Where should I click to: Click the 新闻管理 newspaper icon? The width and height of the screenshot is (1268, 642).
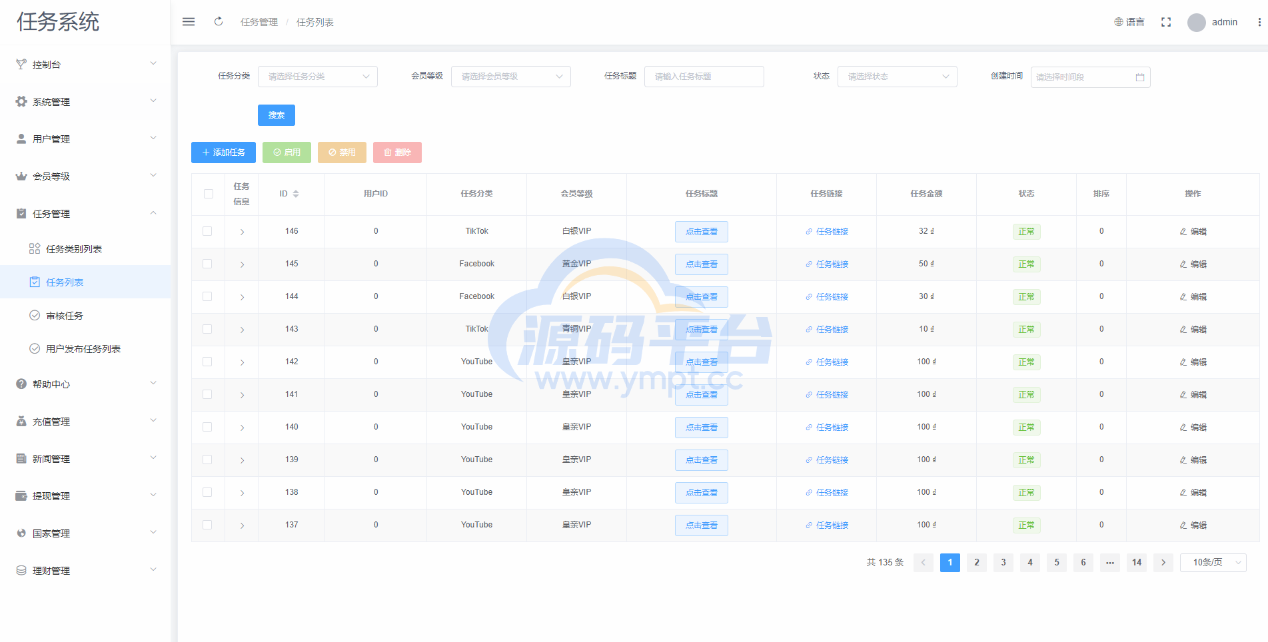point(21,458)
